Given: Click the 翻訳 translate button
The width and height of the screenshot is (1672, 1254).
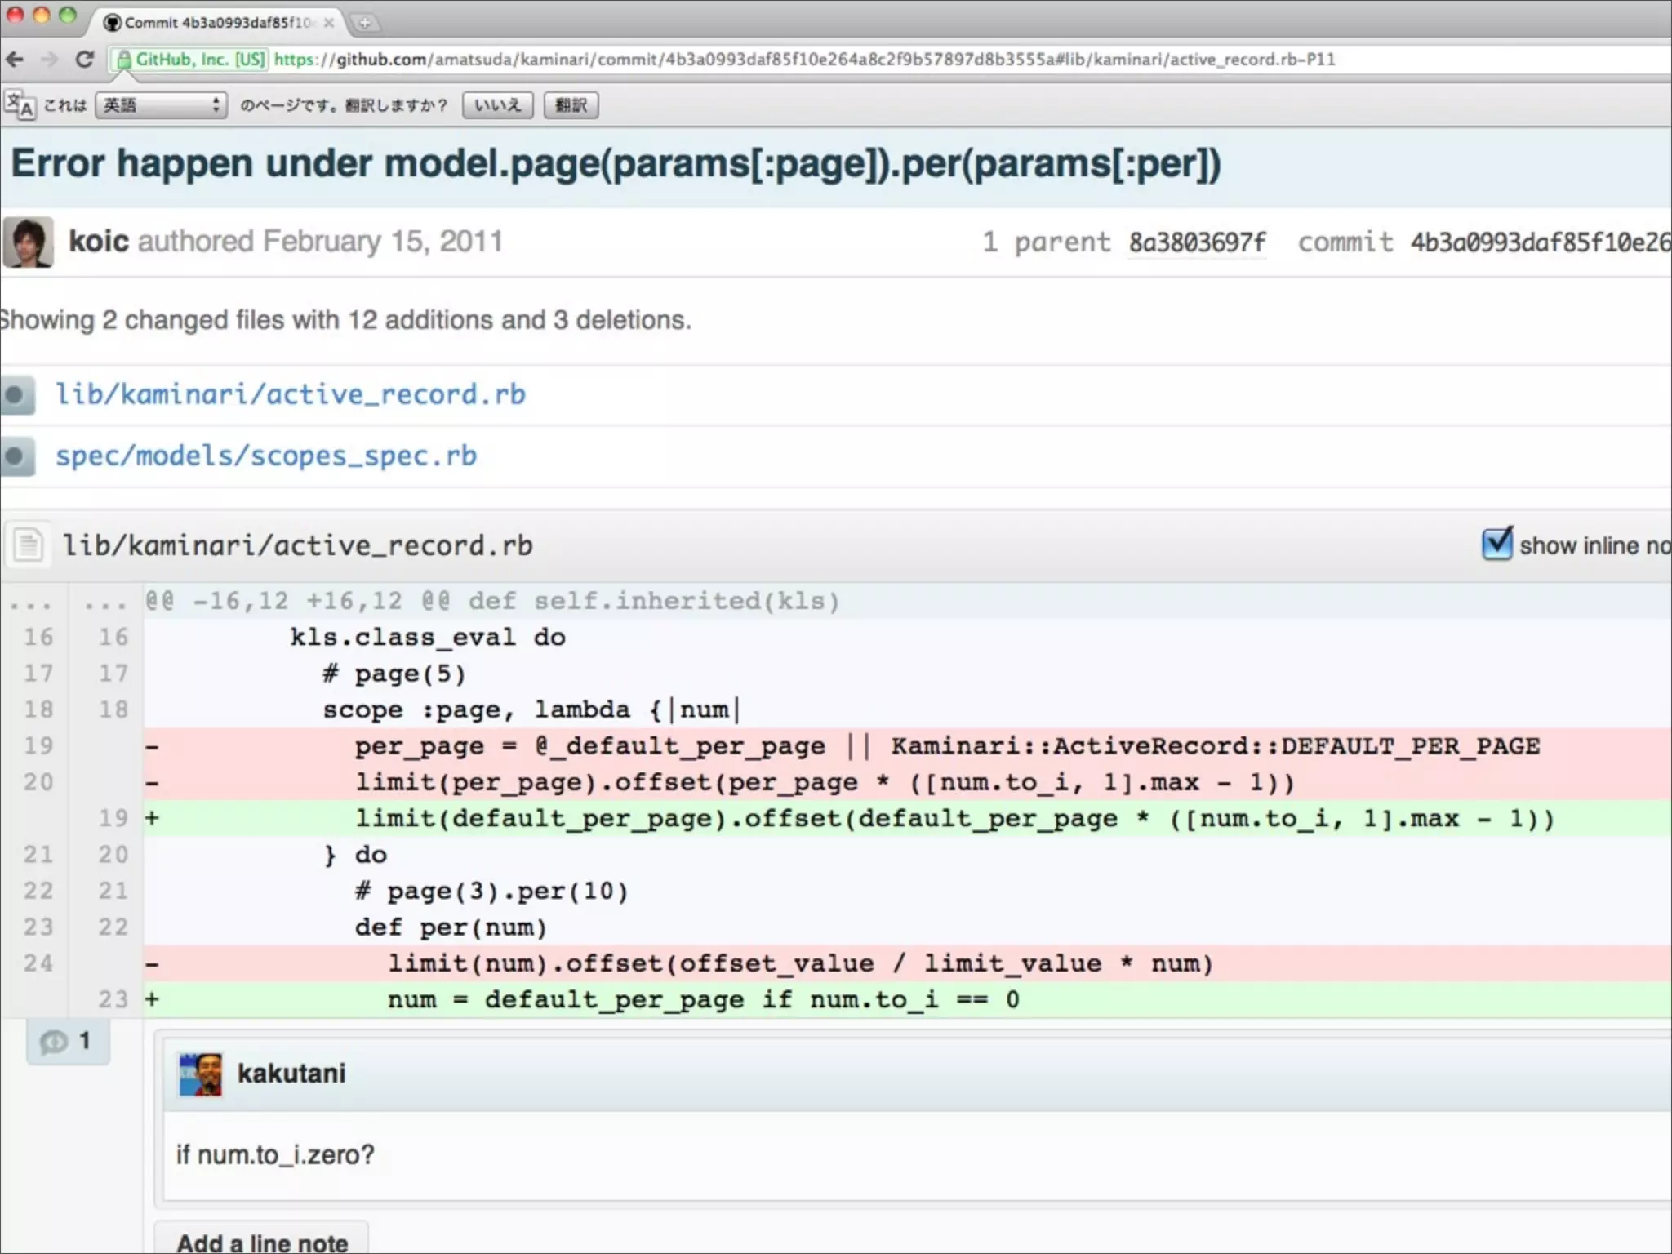Looking at the screenshot, I should click(571, 105).
